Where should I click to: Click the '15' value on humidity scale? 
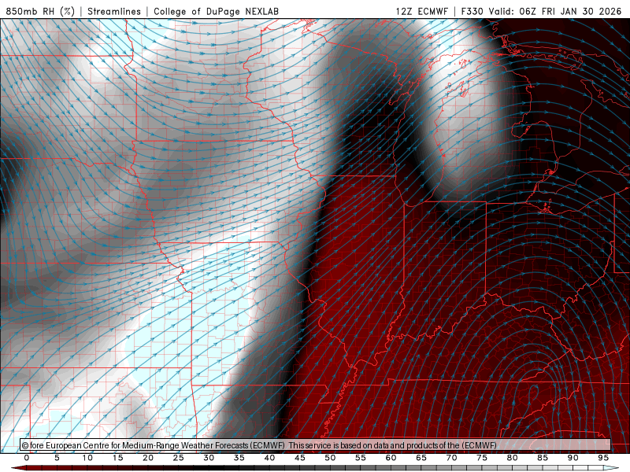pos(117,458)
